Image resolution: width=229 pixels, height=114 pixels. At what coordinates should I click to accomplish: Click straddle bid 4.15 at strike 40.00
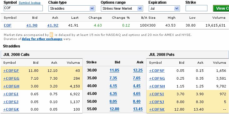coord(113,86)
